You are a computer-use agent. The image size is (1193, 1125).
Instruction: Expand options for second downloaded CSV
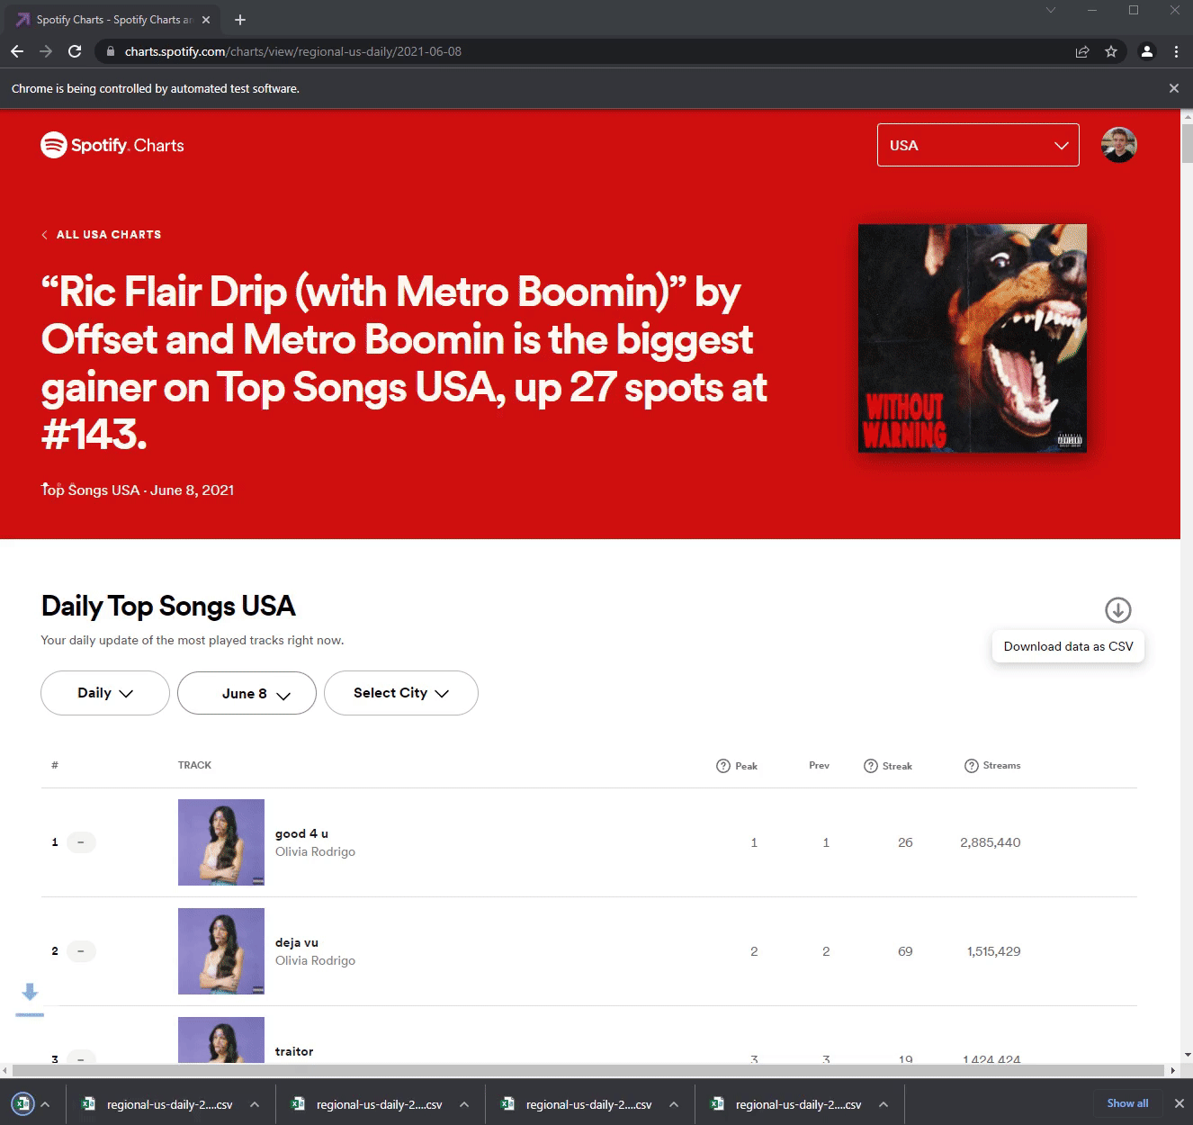click(464, 1104)
